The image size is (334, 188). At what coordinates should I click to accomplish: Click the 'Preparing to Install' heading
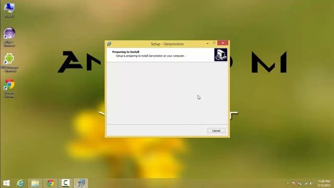click(126, 52)
